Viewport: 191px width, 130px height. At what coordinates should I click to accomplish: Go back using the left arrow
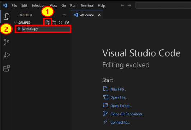[122, 5]
